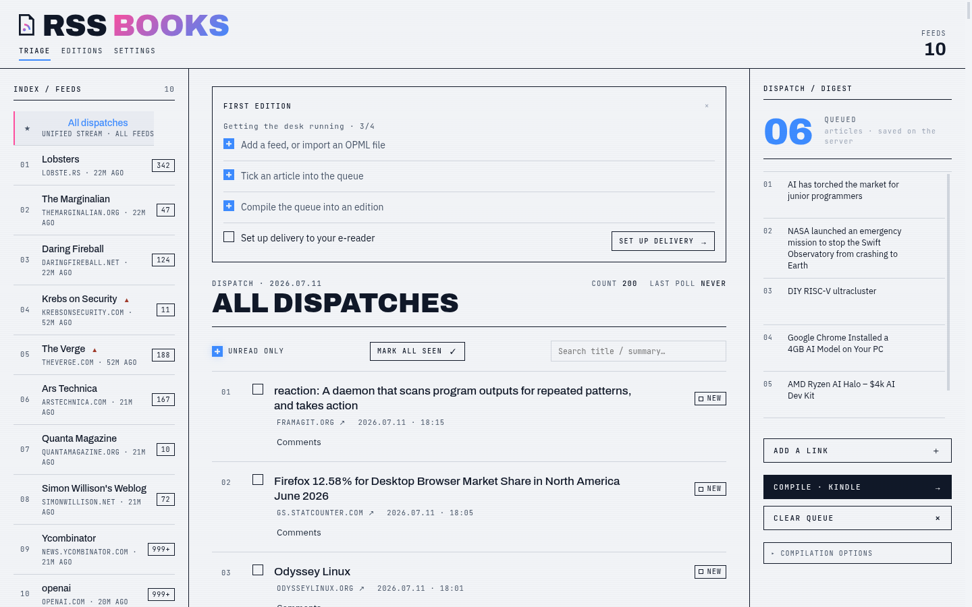Viewport: 972px width, 607px height.
Task: Open the TRIAGE tab
Action: 34,51
